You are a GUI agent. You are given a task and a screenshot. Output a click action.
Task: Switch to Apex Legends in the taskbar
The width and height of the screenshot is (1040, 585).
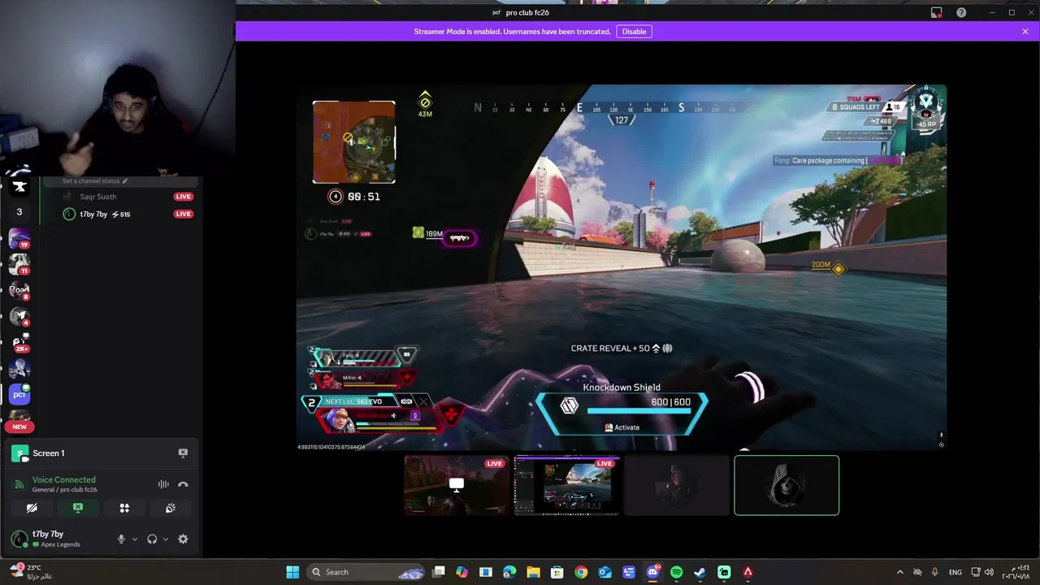click(x=747, y=572)
